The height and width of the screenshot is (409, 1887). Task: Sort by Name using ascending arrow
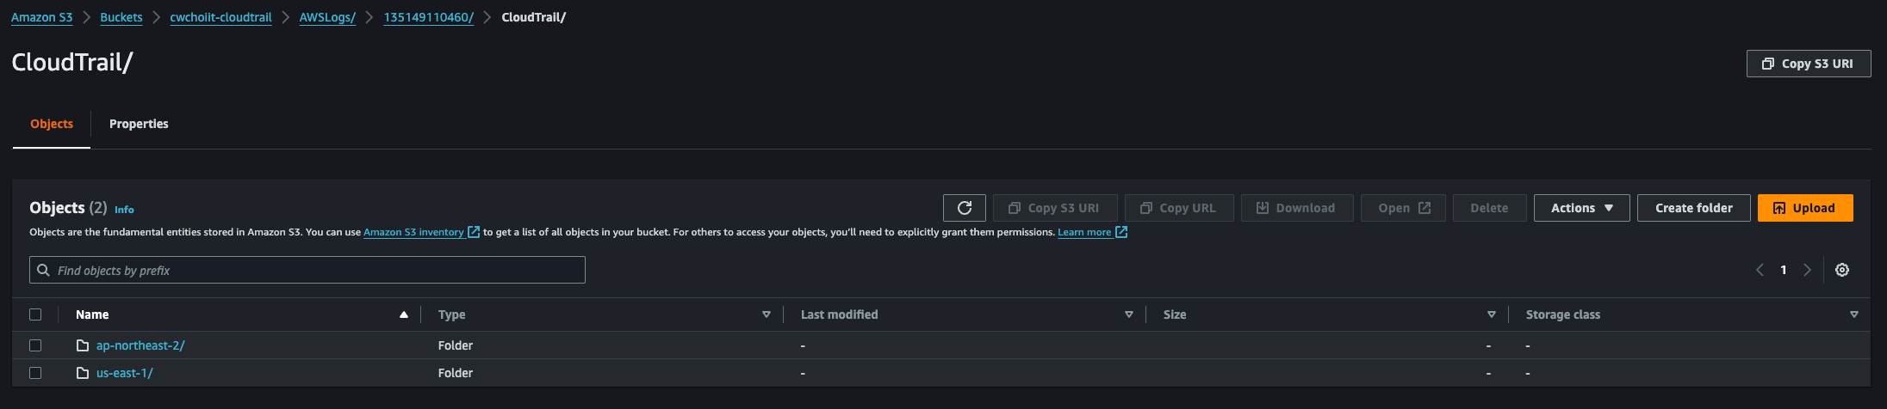(403, 314)
